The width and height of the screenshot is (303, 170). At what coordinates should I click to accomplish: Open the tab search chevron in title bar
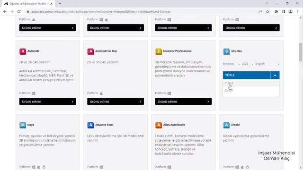[x=267, y=3]
